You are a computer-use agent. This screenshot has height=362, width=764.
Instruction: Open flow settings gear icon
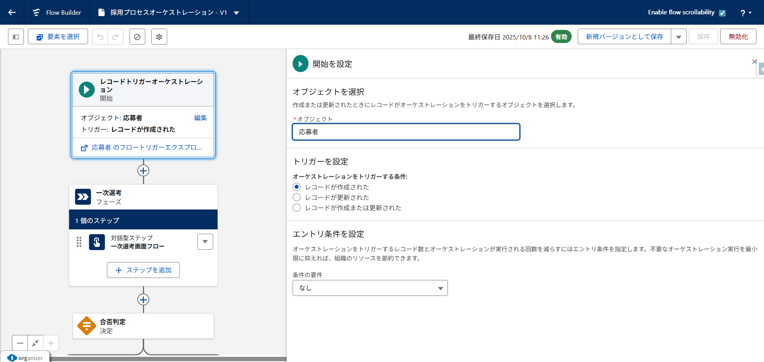pos(159,37)
